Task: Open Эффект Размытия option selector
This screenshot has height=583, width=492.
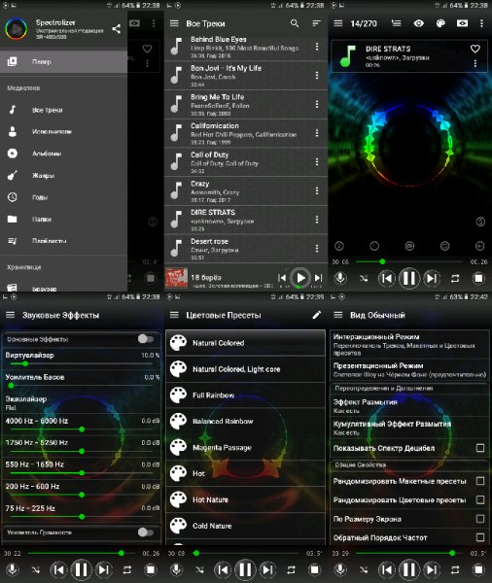Action: coord(409,406)
